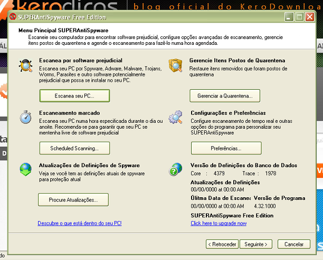
Task: Click the Versão de Programa label
Action: coord(279,198)
